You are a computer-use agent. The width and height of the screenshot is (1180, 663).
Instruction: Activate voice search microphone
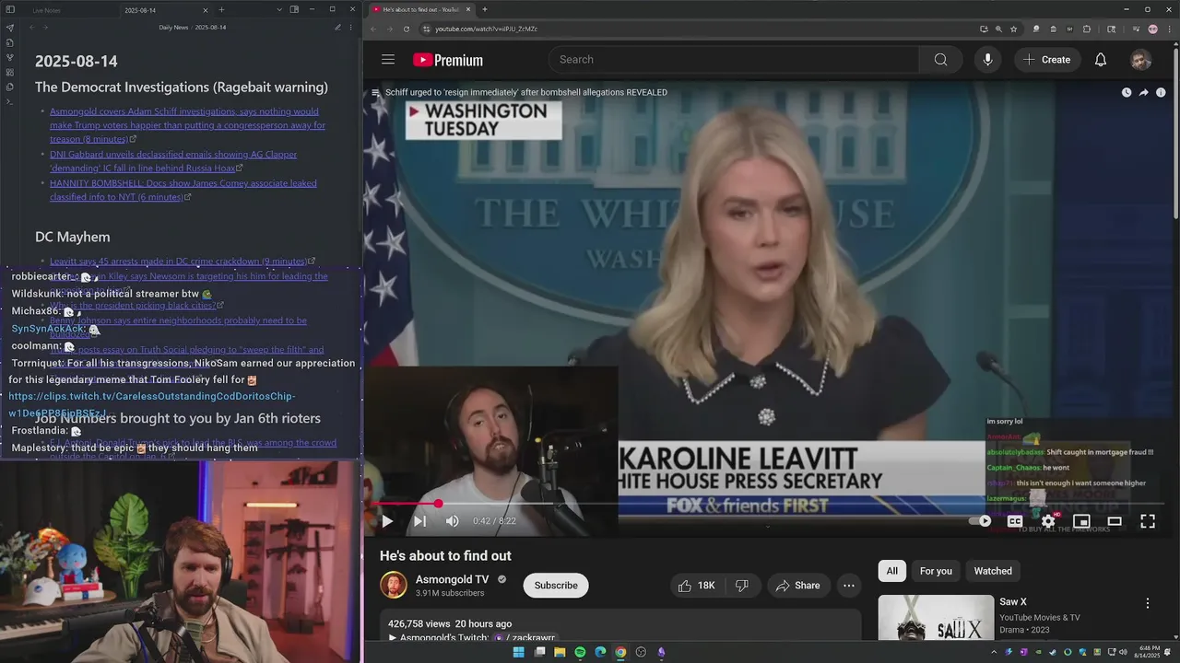[x=987, y=60]
